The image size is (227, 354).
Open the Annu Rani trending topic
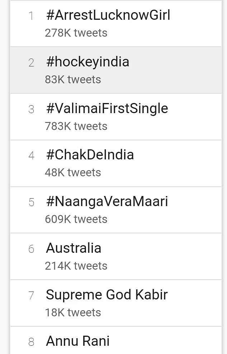(x=77, y=341)
